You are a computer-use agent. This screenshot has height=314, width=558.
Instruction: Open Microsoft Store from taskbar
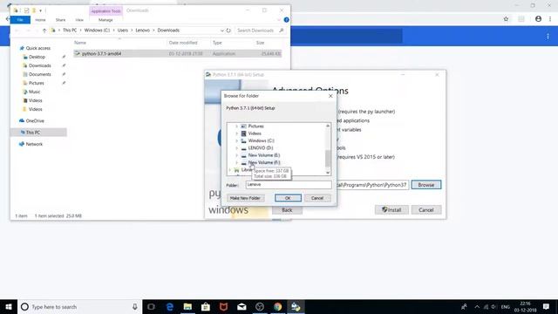(206, 307)
